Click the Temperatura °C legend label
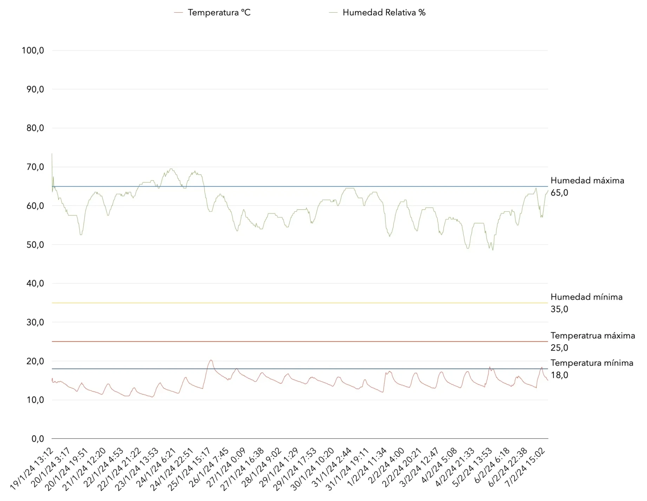The image size is (647, 501). 219,13
